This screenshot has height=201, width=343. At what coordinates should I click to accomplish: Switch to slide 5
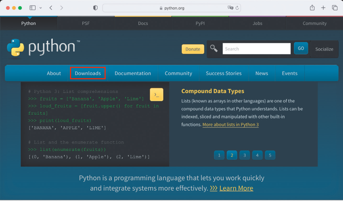click(x=270, y=155)
